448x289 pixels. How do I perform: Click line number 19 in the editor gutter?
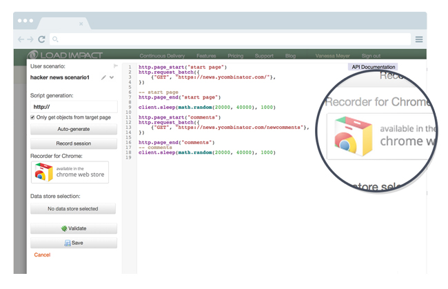[x=128, y=157]
